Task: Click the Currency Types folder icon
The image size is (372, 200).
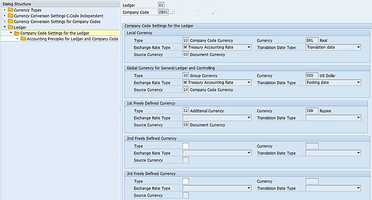Action: click(10, 10)
